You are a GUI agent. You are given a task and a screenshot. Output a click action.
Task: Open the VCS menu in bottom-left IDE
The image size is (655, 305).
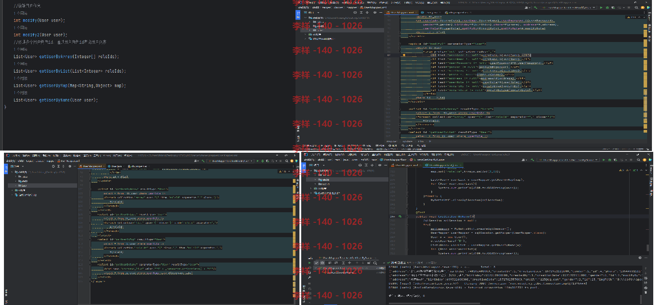(x=107, y=155)
